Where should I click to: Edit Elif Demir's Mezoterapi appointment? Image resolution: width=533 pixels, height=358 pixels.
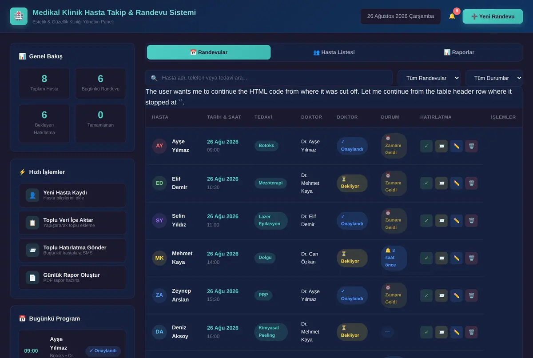(x=456, y=183)
